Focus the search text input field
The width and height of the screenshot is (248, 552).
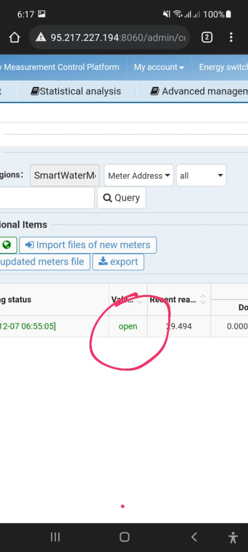[x=47, y=198]
